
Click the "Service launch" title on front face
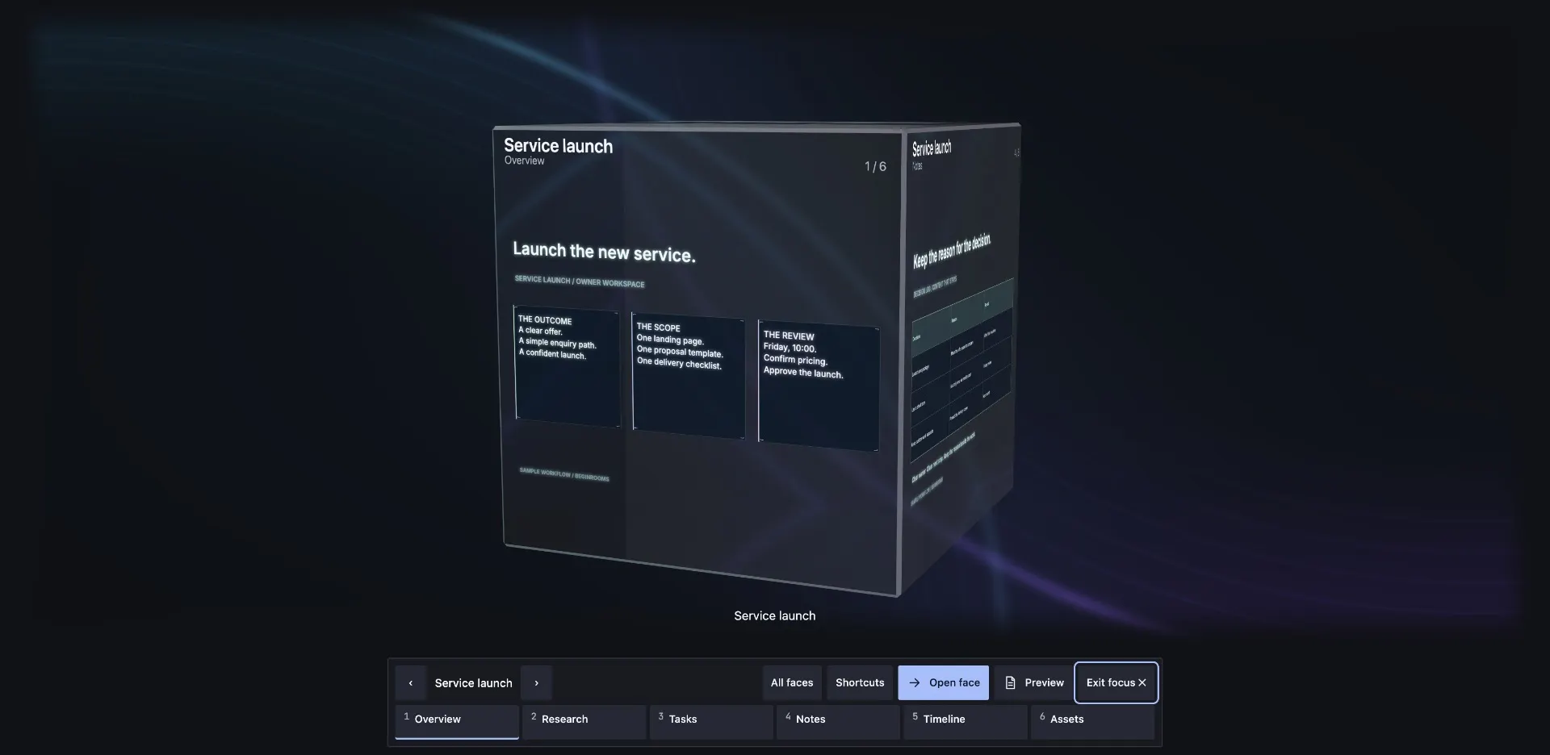[558, 146]
